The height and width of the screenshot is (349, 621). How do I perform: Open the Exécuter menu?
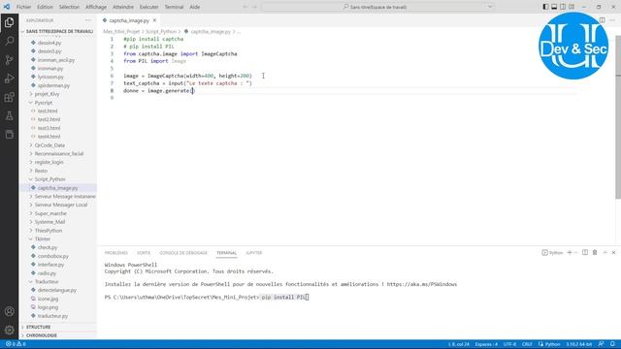point(148,7)
